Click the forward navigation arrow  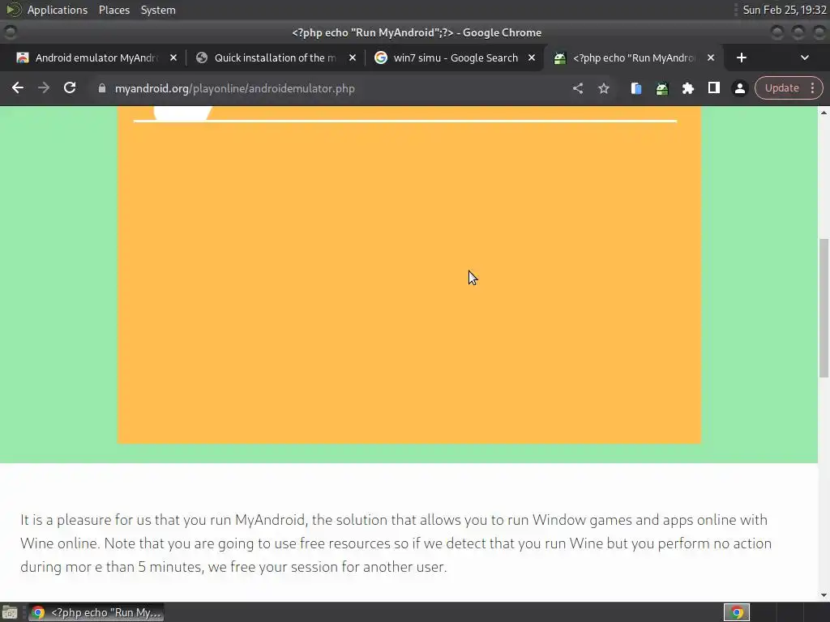[44, 87]
